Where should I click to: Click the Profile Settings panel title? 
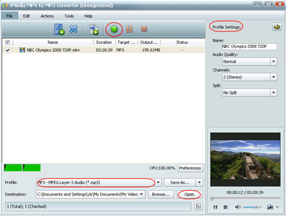pos(227,27)
